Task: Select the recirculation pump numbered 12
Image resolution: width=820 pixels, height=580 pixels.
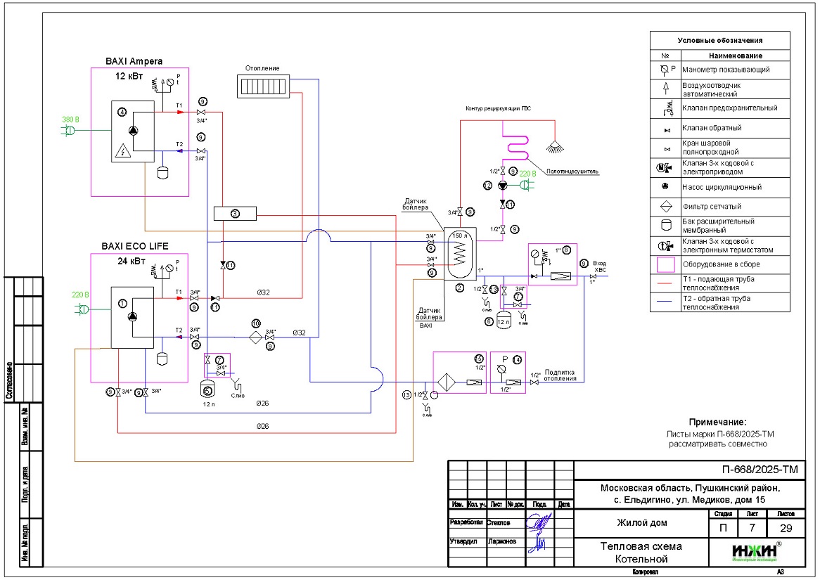Action: pos(502,186)
